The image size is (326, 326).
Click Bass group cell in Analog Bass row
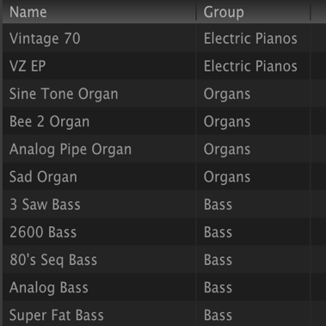218,287
